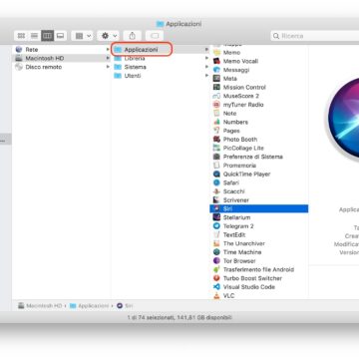Viewport: 359px width, 359px height.
Task: Click the Telegram 2 icon
Action: (x=216, y=226)
